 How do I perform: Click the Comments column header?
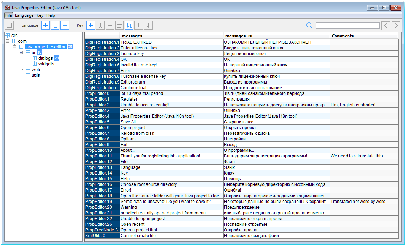coord(364,36)
